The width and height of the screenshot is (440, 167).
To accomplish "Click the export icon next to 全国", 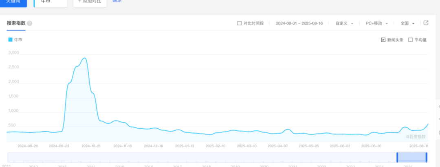I will (426, 23).
